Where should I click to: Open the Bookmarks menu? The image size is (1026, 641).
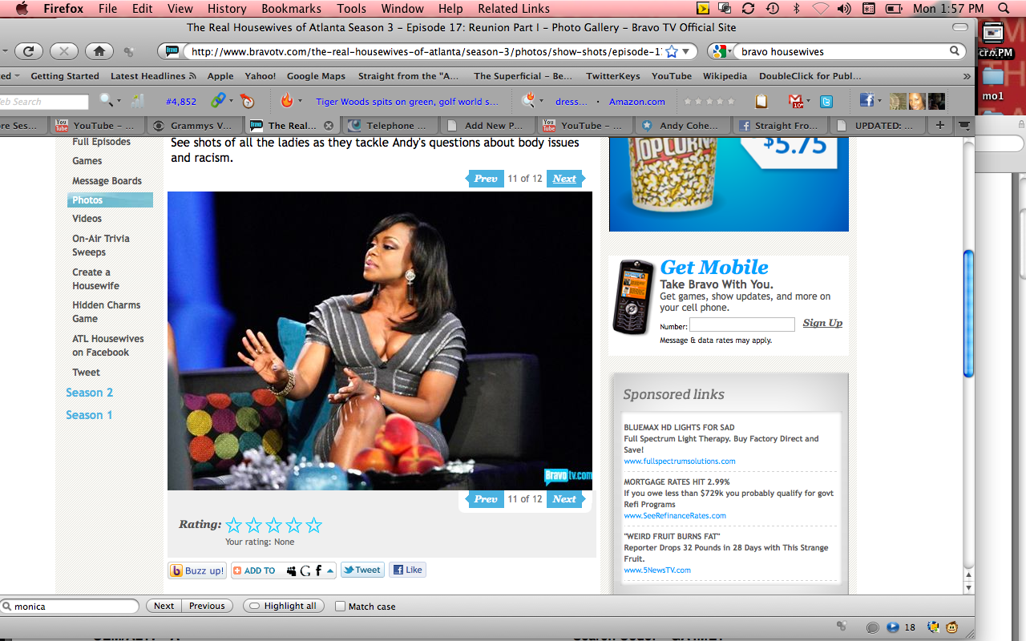pos(289,9)
